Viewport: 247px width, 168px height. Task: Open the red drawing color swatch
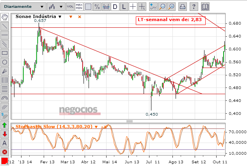tap(4, 161)
